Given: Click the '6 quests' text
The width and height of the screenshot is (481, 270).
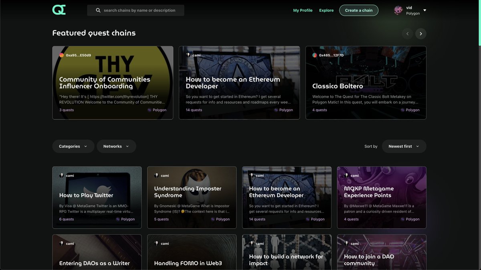Looking at the screenshot, I should pyautogui.click(x=67, y=219).
